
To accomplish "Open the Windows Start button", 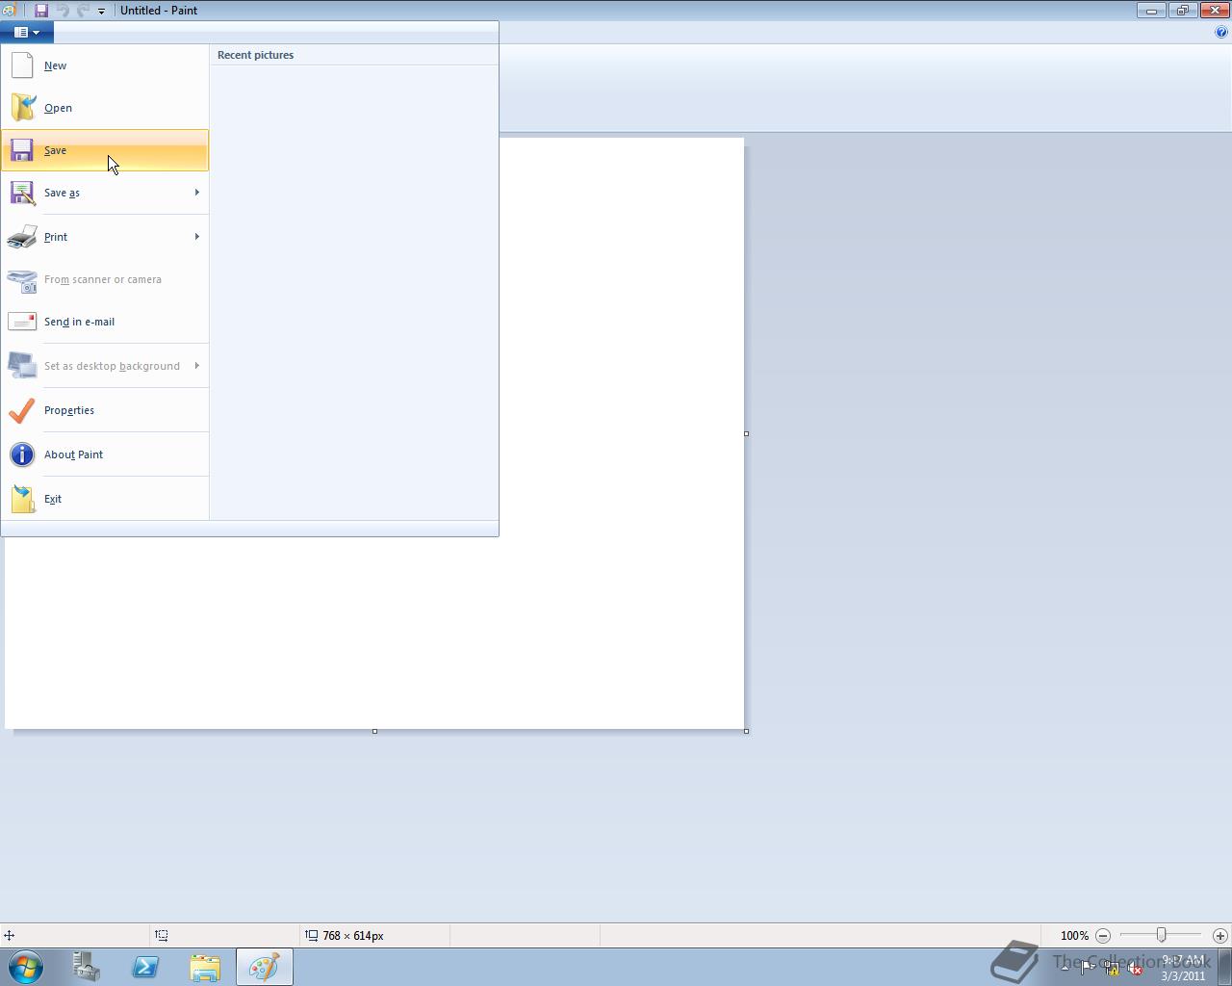I will pos(26,967).
